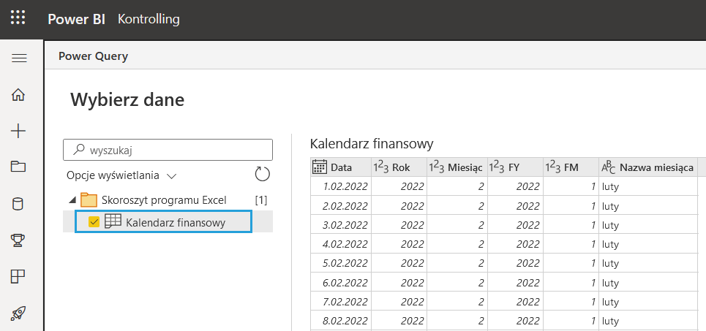This screenshot has width=706, height=331.
Task: Open the Metrics trophy icon
Action: (x=18, y=240)
